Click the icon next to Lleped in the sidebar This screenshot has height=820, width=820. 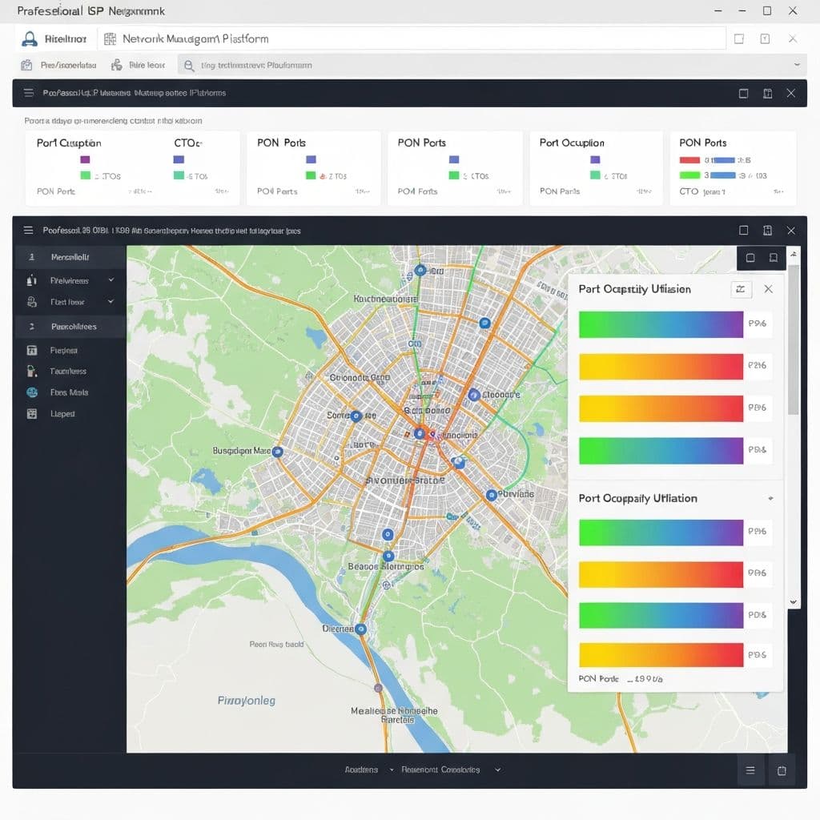(32, 414)
